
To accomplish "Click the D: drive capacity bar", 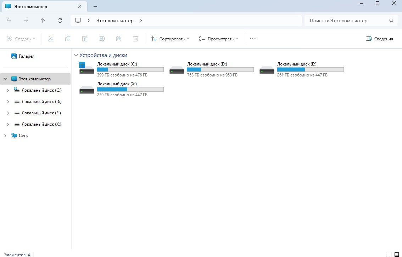I will pos(220,70).
